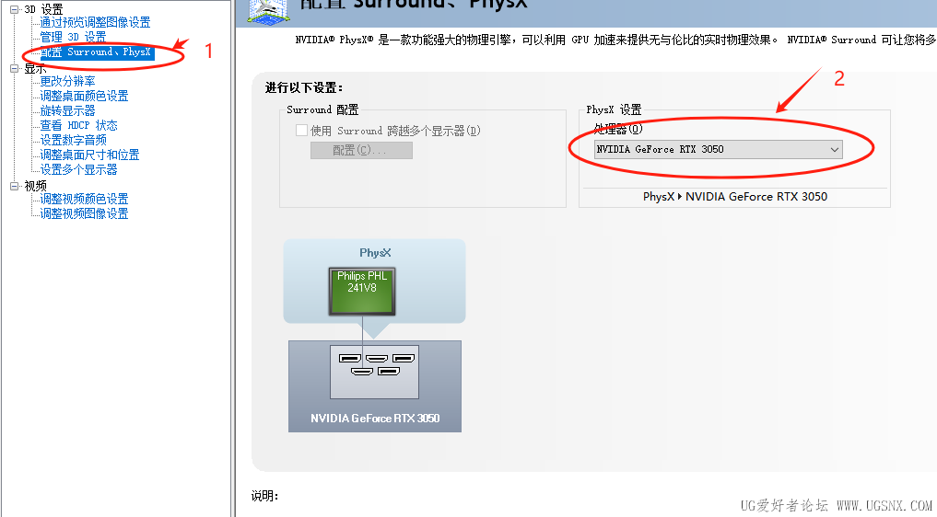
Task: Click the PhysX diagram heading
Action: (x=375, y=253)
